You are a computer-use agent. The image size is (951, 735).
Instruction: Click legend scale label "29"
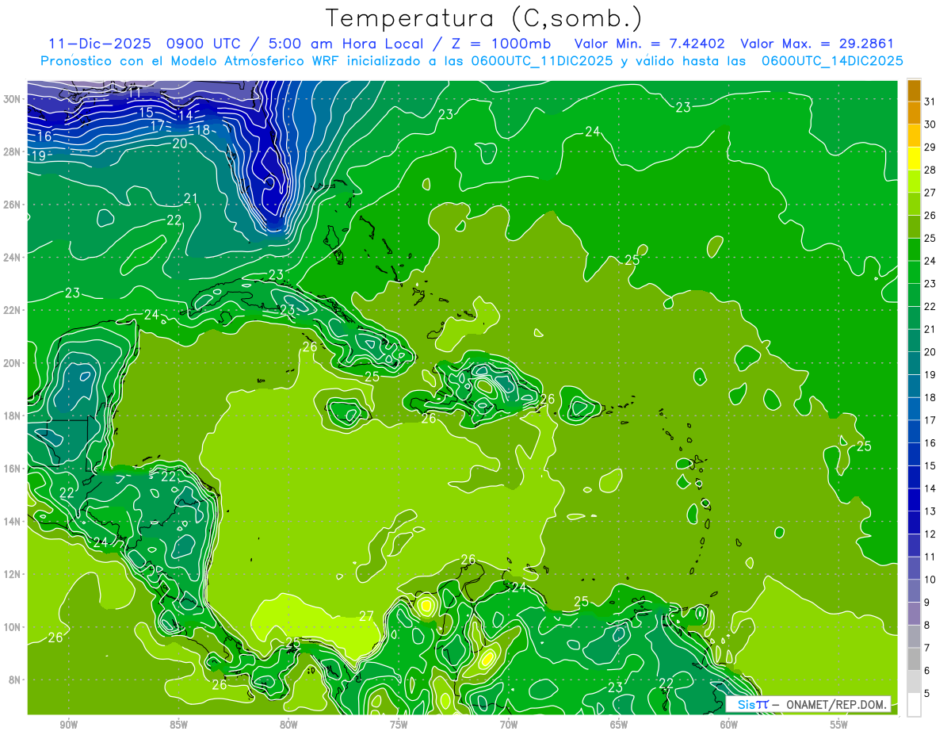[x=930, y=147]
